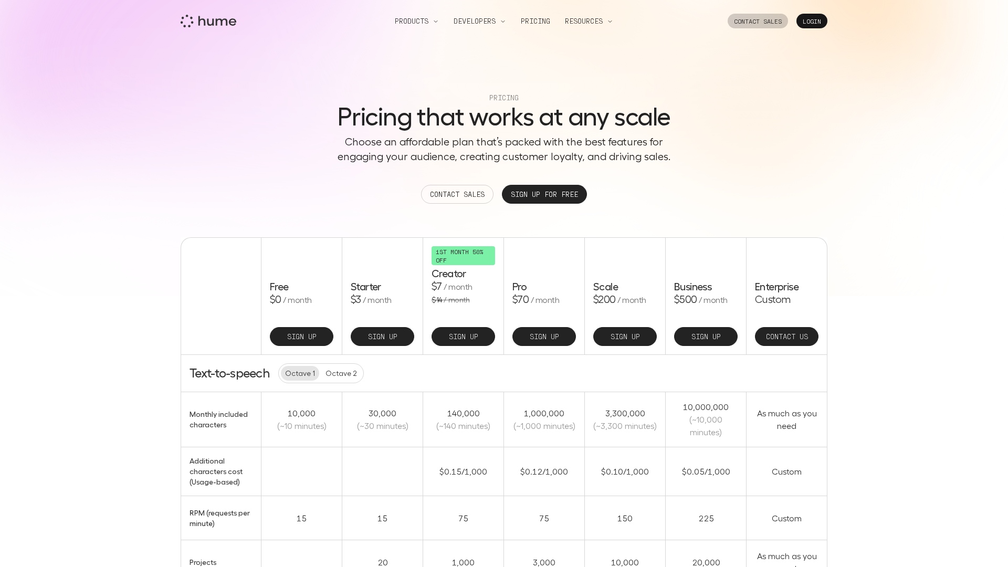Select the Pricing menu item
1008x567 pixels.
[535, 21]
